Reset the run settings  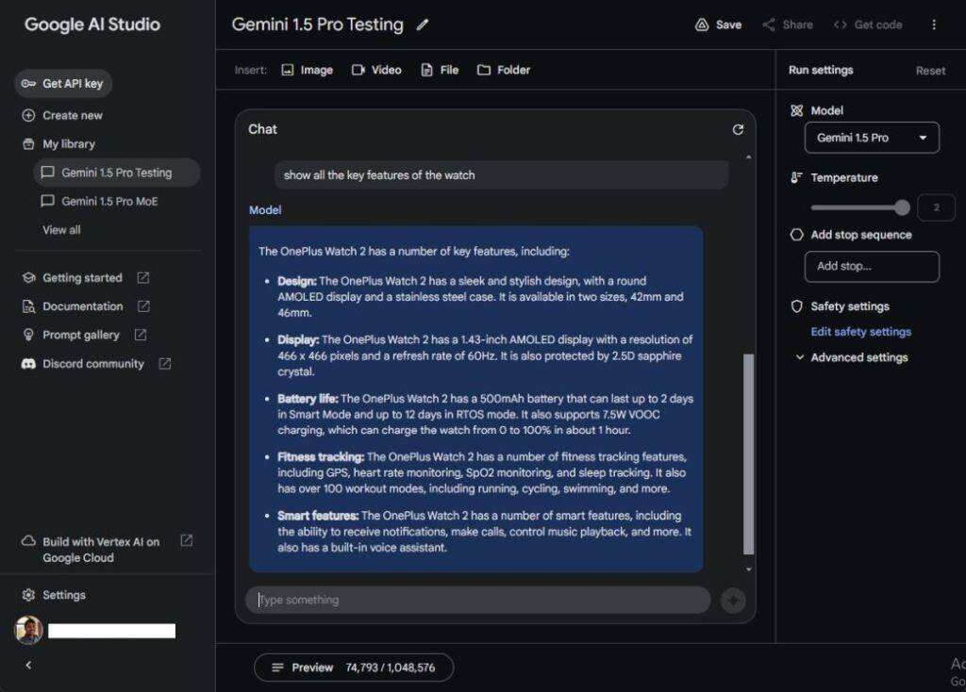pyautogui.click(x=930, y=71)
